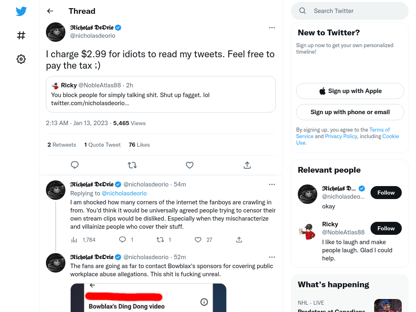Open the Explore hashtag icon
The width and height of the screenshot is (416, 312).
tap(21, 35)
